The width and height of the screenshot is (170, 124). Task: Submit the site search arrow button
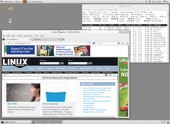tap(90, 63)
